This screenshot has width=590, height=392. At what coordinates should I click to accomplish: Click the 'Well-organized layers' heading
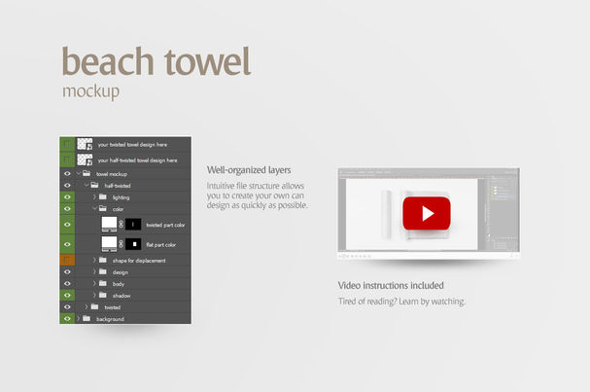click(249, 170)
